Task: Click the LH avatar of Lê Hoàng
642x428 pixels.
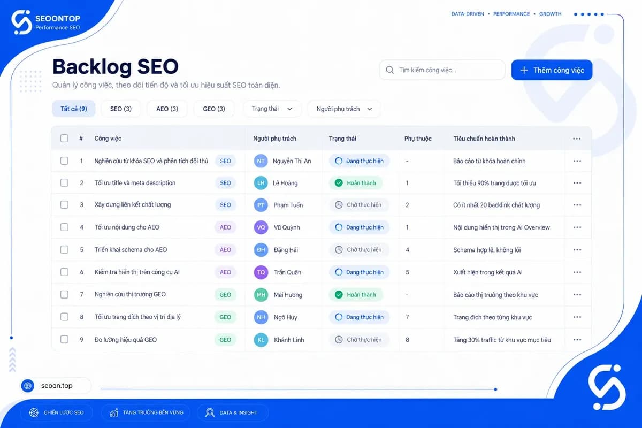Action: (261, 183)
